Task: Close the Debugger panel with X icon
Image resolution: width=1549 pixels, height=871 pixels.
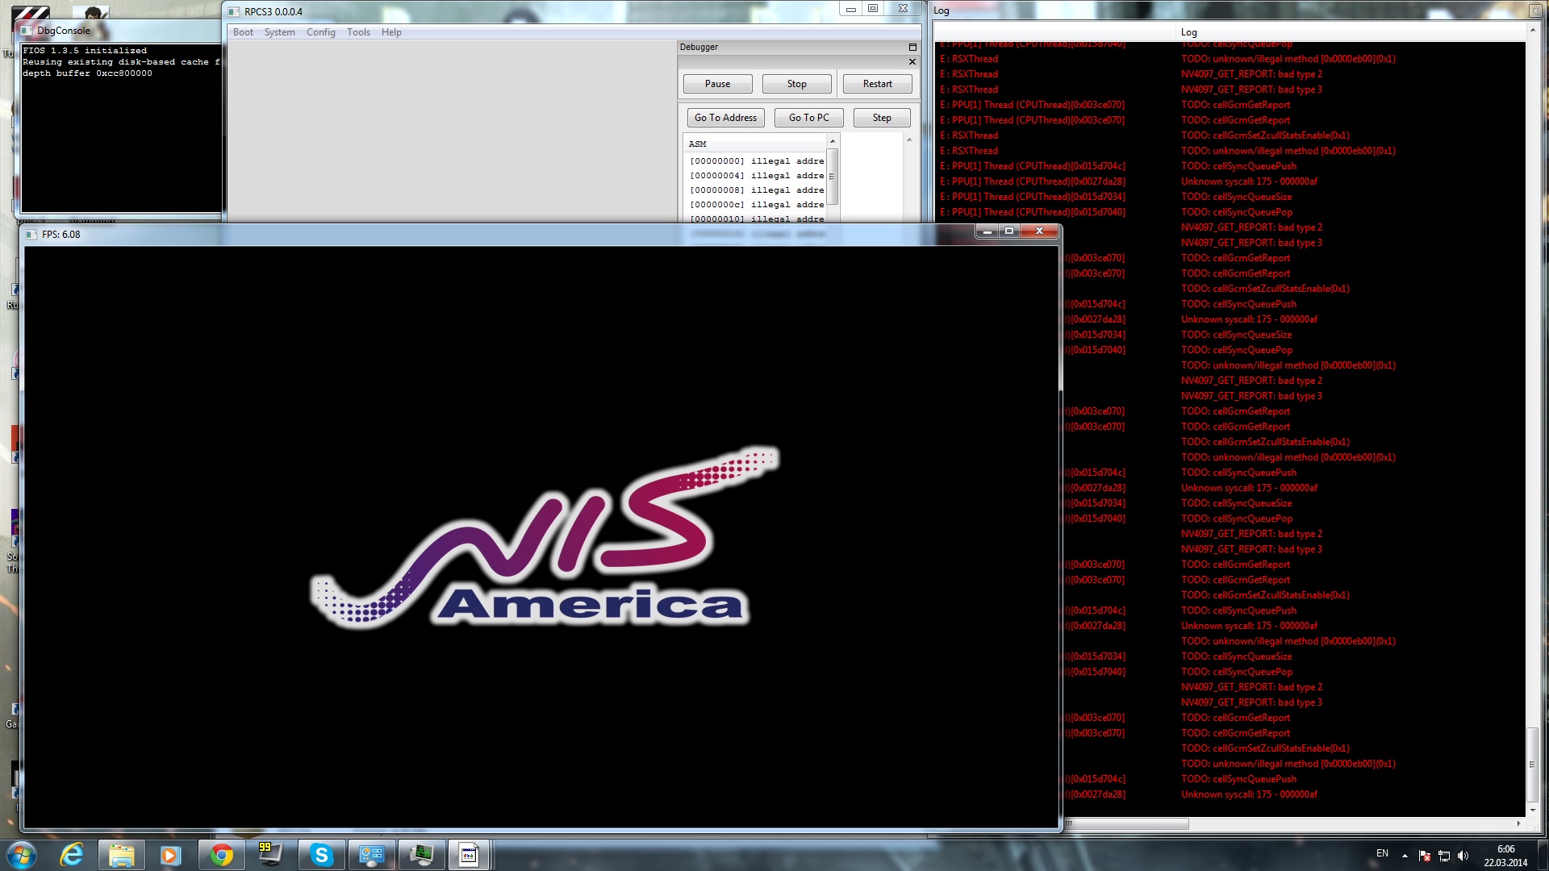Action: click(912, 62)
